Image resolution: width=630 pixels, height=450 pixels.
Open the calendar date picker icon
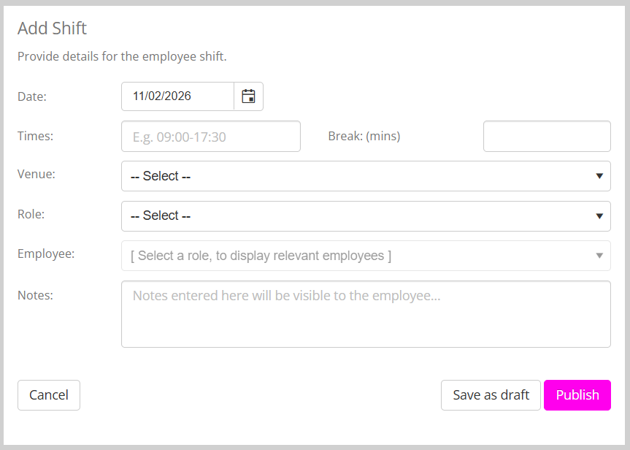click(x=248, y=96)
